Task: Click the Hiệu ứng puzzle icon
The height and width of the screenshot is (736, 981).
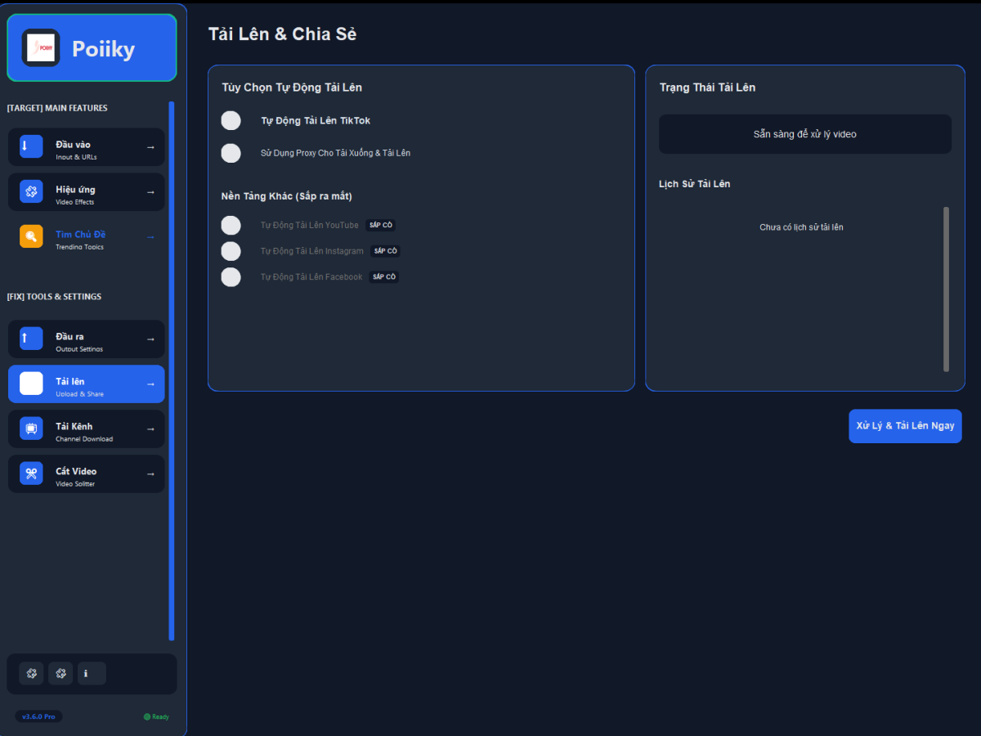Action: click(x=31, y=191)
